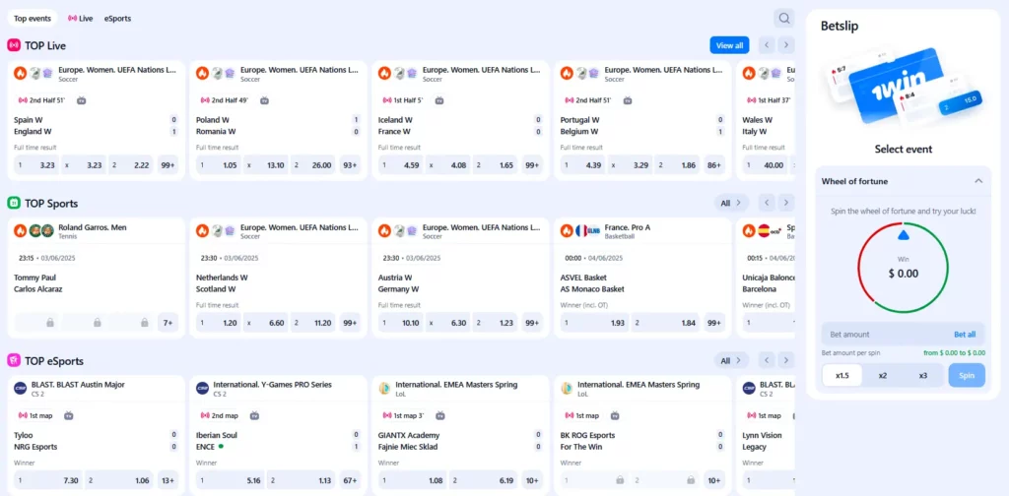The width and height of the screenshot is (1009, 496).
Task: Select the x3 multiplier option
Action: point(923,375)
